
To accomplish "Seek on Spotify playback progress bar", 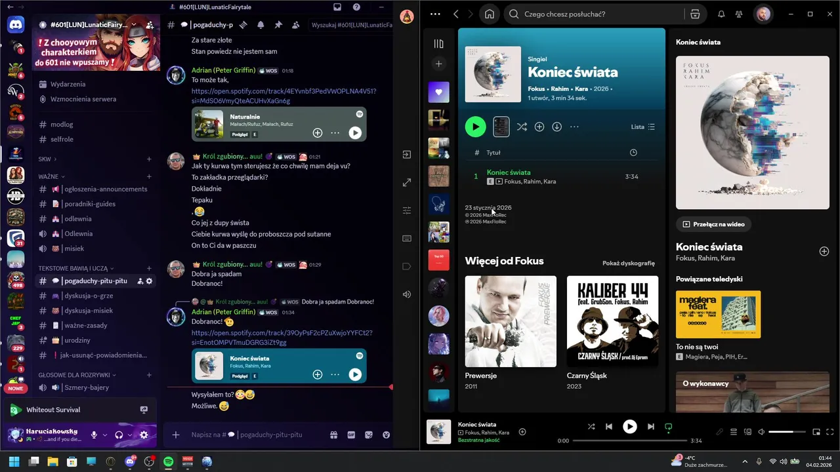I will (x=630, y=441).
